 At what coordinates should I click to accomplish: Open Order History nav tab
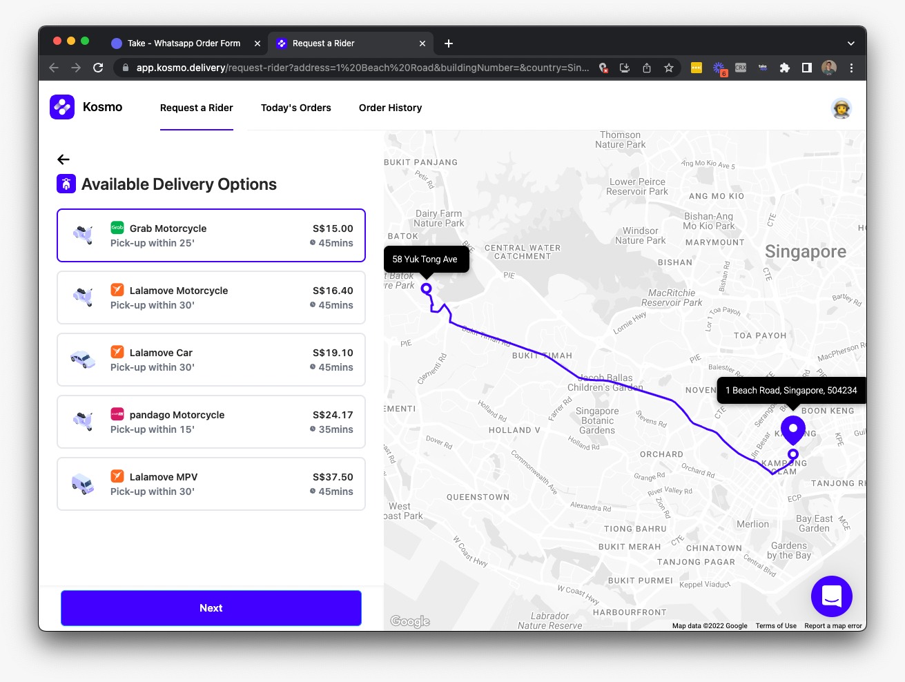click(390, 108)
